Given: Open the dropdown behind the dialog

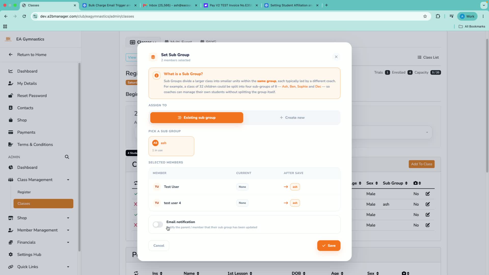Looking at the screenshot, I should 427,132.
